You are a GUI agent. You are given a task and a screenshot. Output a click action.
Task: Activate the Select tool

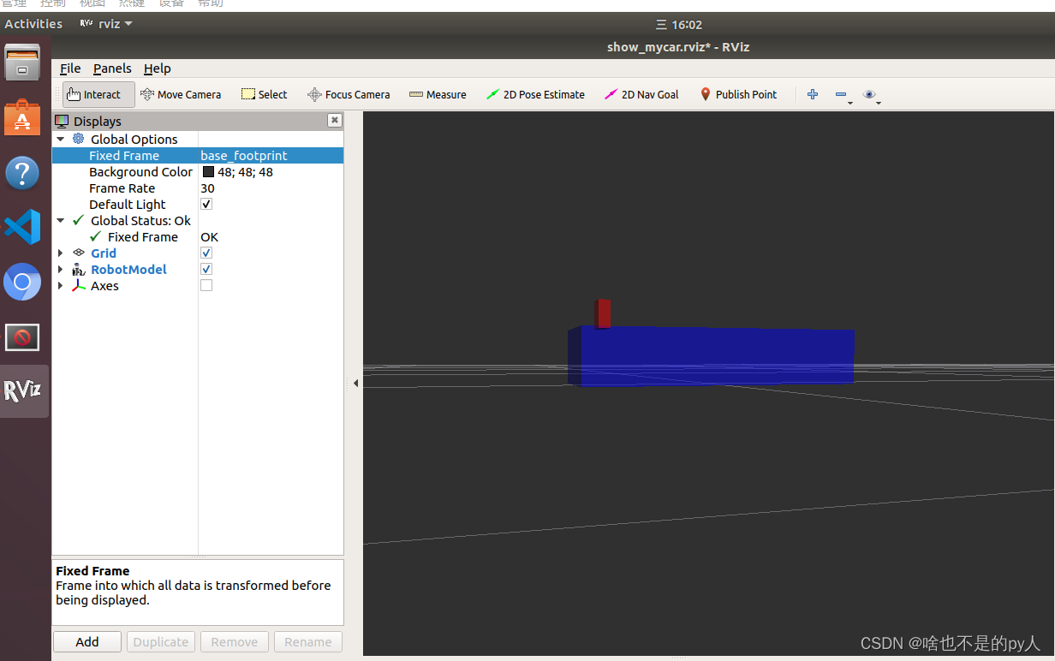pos(264,94)
